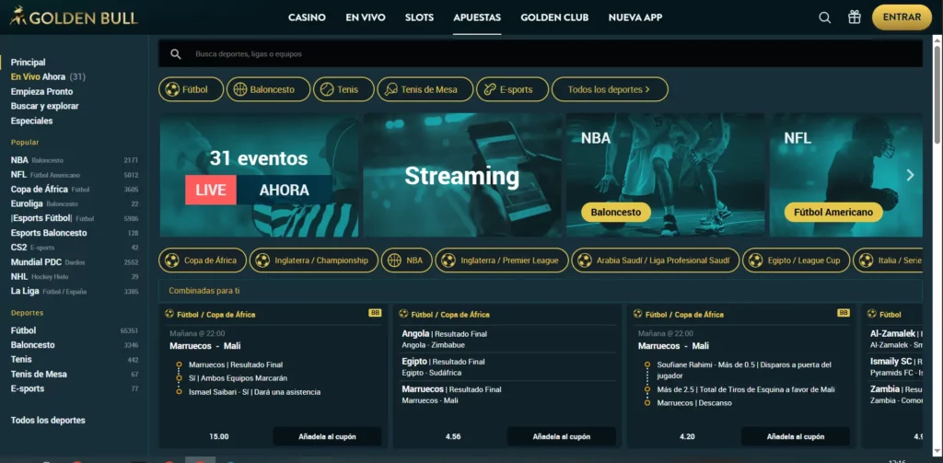Click the yellow ENTRAR button

(902, 17)
